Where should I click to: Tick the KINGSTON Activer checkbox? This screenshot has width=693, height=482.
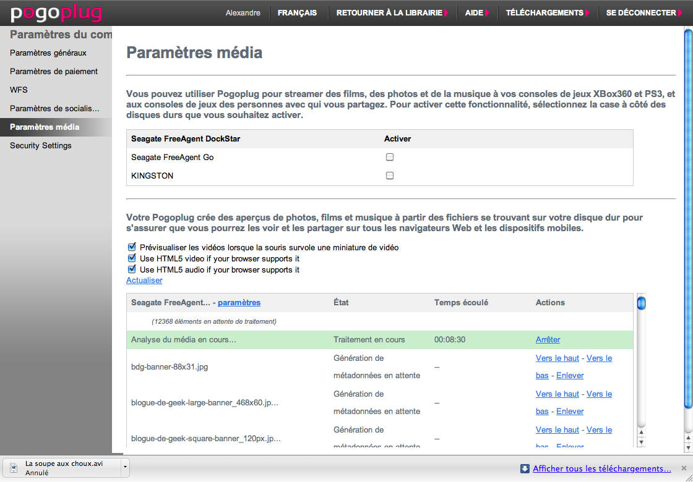tap(389, 175)
